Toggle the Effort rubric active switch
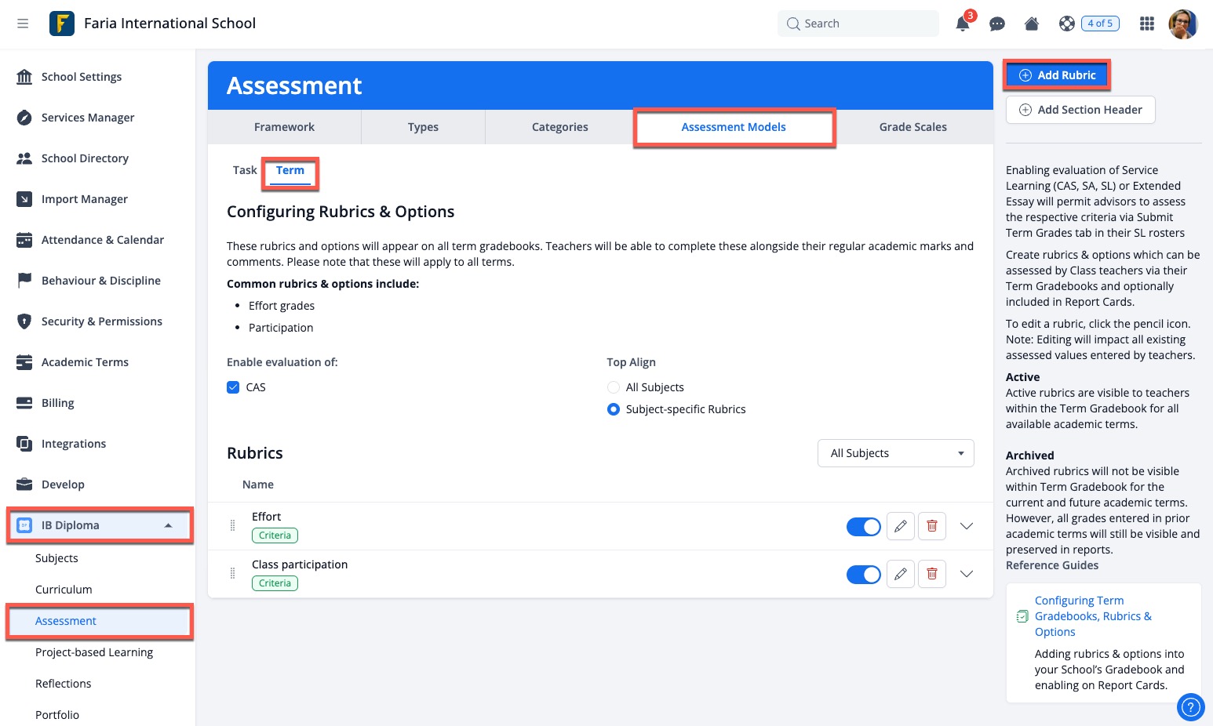This screenshot has height=726, width=1213. pos(863,527)
